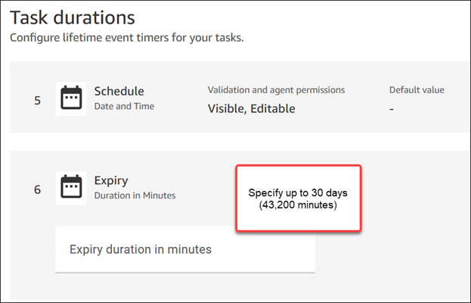Click the Schedule default value dash
Screen dimensions: 471x303
(x=392, y=108)
